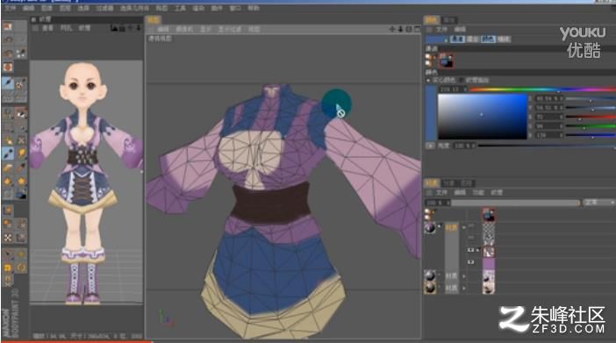Click the stepper arrows of the R value field
The height and width of the screenshot is (343, 616).
[561, 117]
